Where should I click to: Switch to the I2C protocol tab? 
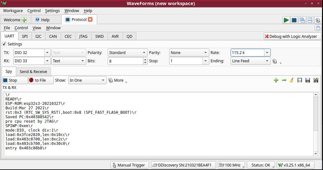[x=38, y=37]
